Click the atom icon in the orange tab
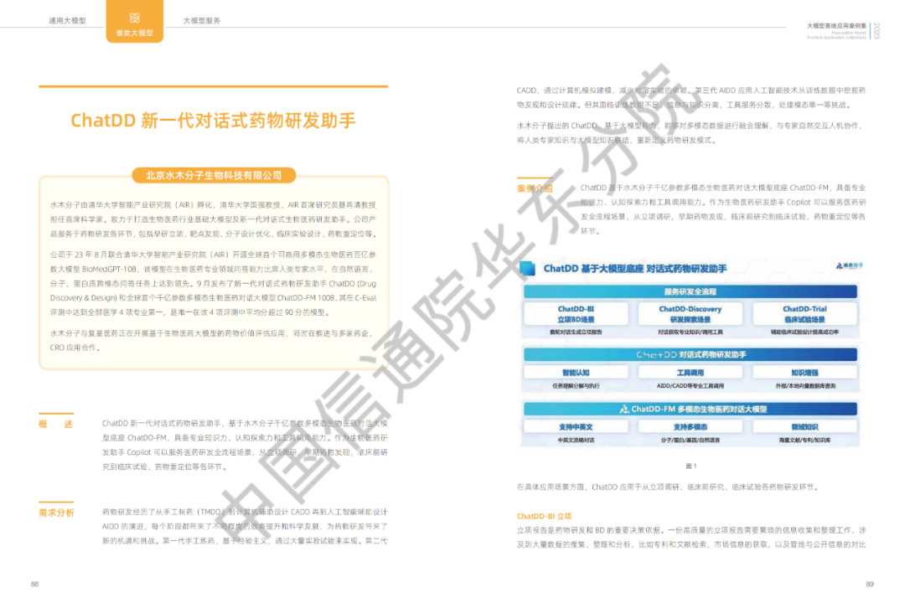This screenshot has width=905, height=613. (134, 18)
